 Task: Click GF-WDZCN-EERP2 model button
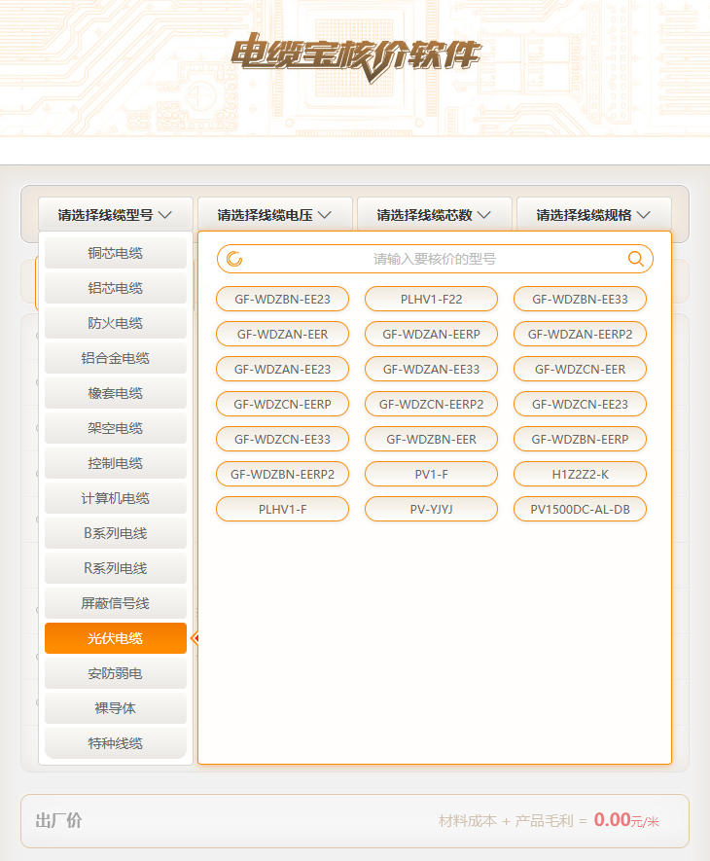[x=431, y=405]
